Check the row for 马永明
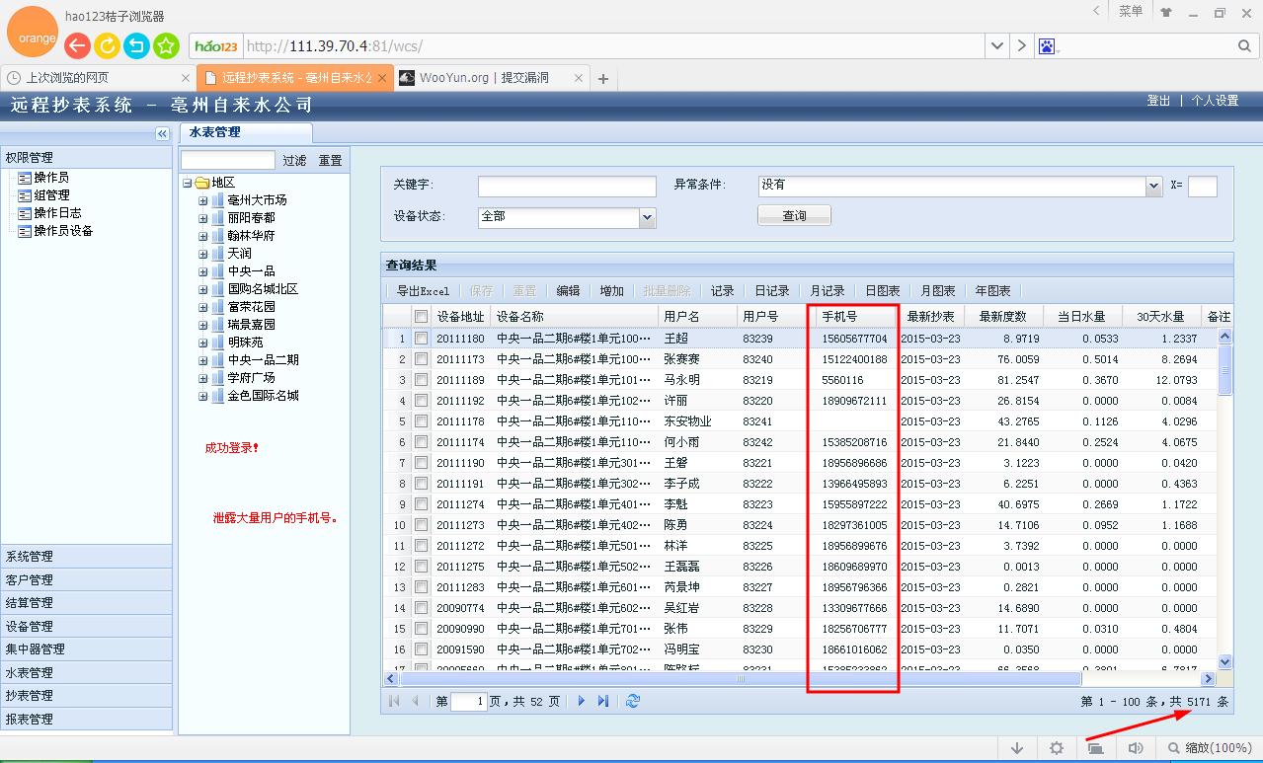 [422, 380]
